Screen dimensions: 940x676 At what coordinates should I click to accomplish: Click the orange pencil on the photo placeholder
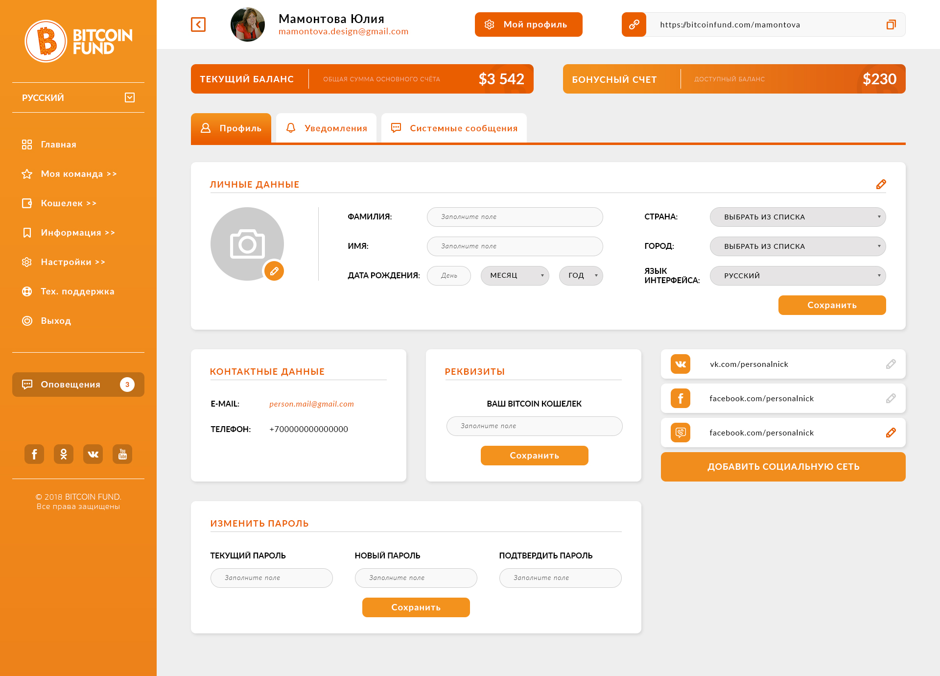click(274, 271)
